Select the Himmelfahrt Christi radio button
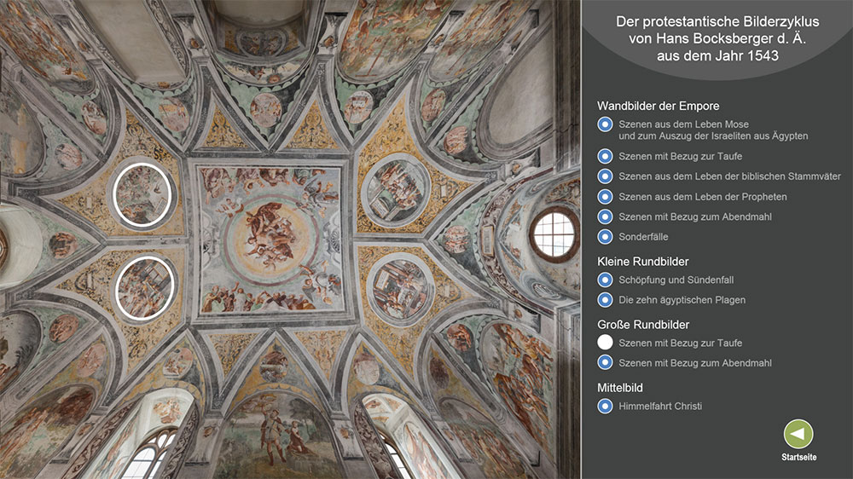Viewport: 853px width, 479px height. (x=605, y=407)
